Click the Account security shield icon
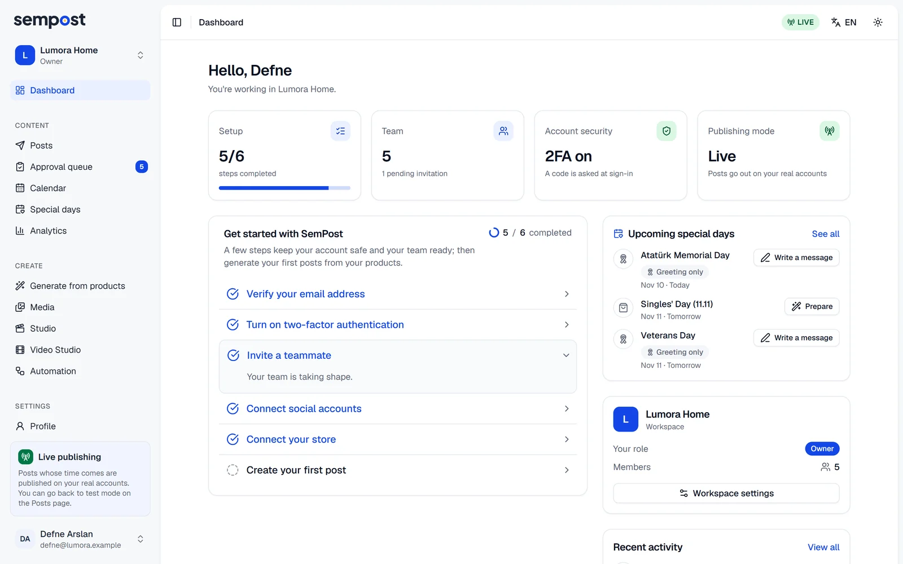The width and height of the screenshot is (903, 564). pyautogui.click(x=667, y=131)
